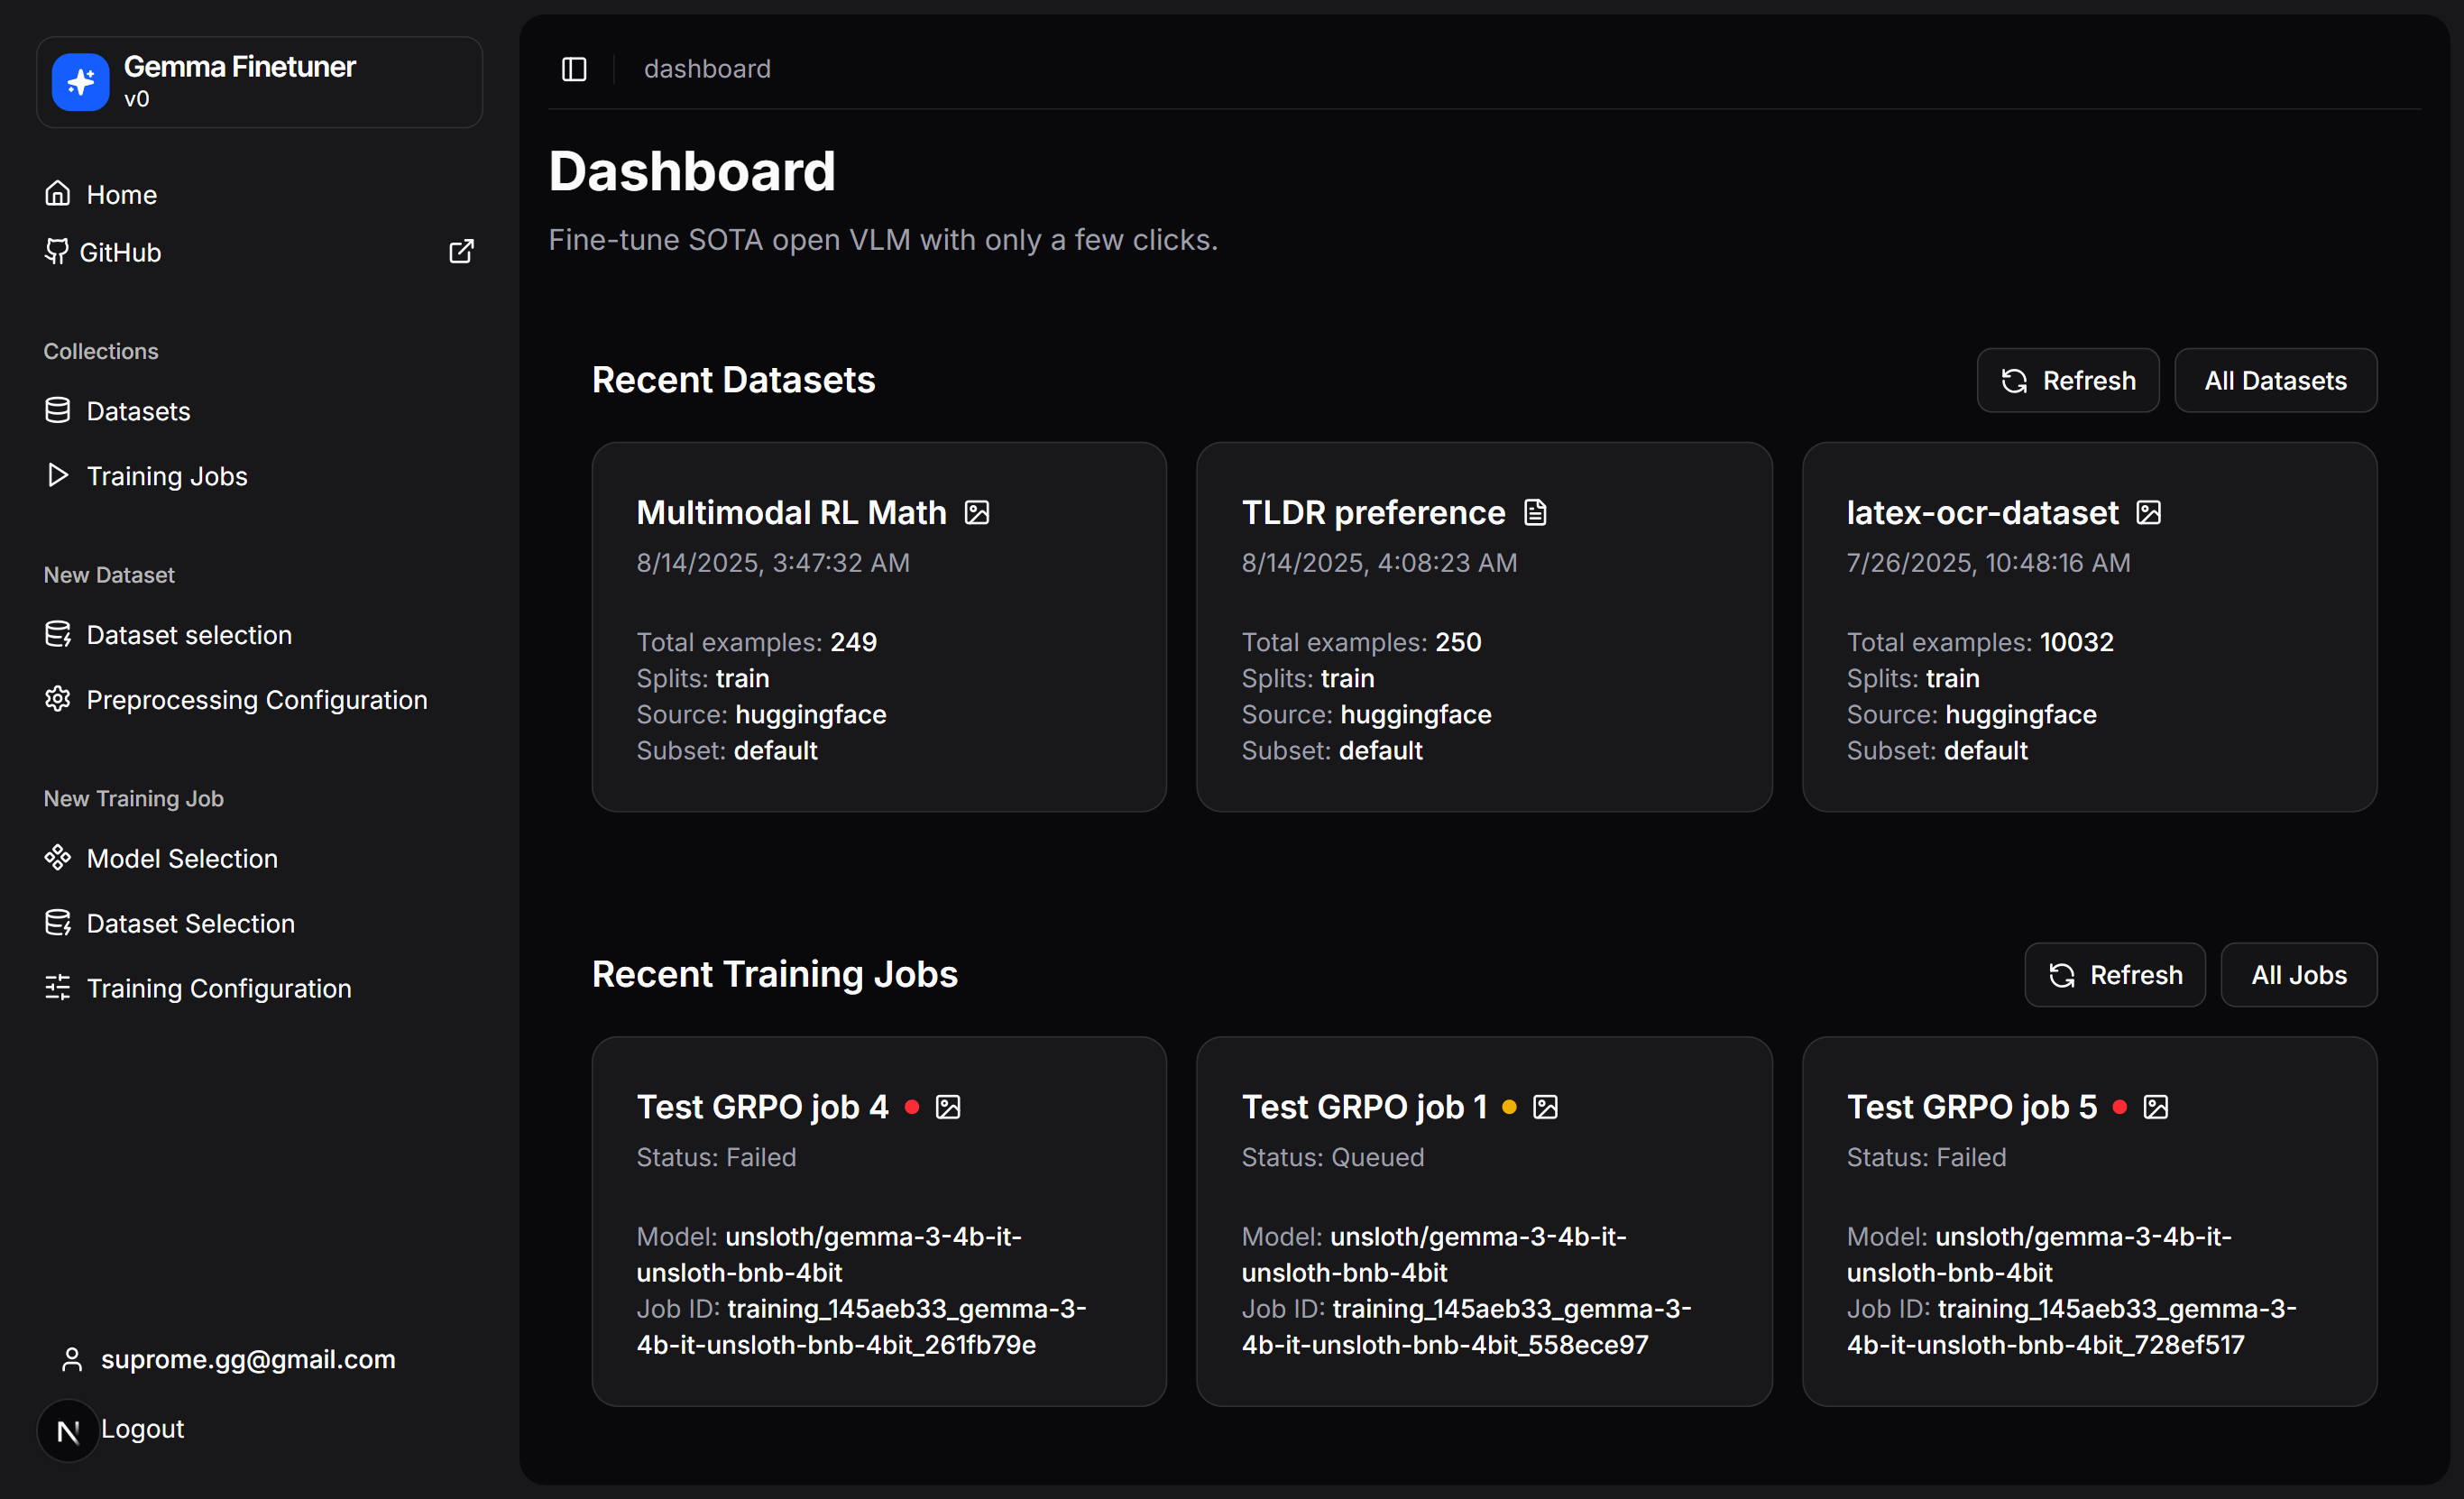This screenshot has height=1499, width=2464.
Task: Open GitHub external link icon
Action: click(x=461, y=252)
